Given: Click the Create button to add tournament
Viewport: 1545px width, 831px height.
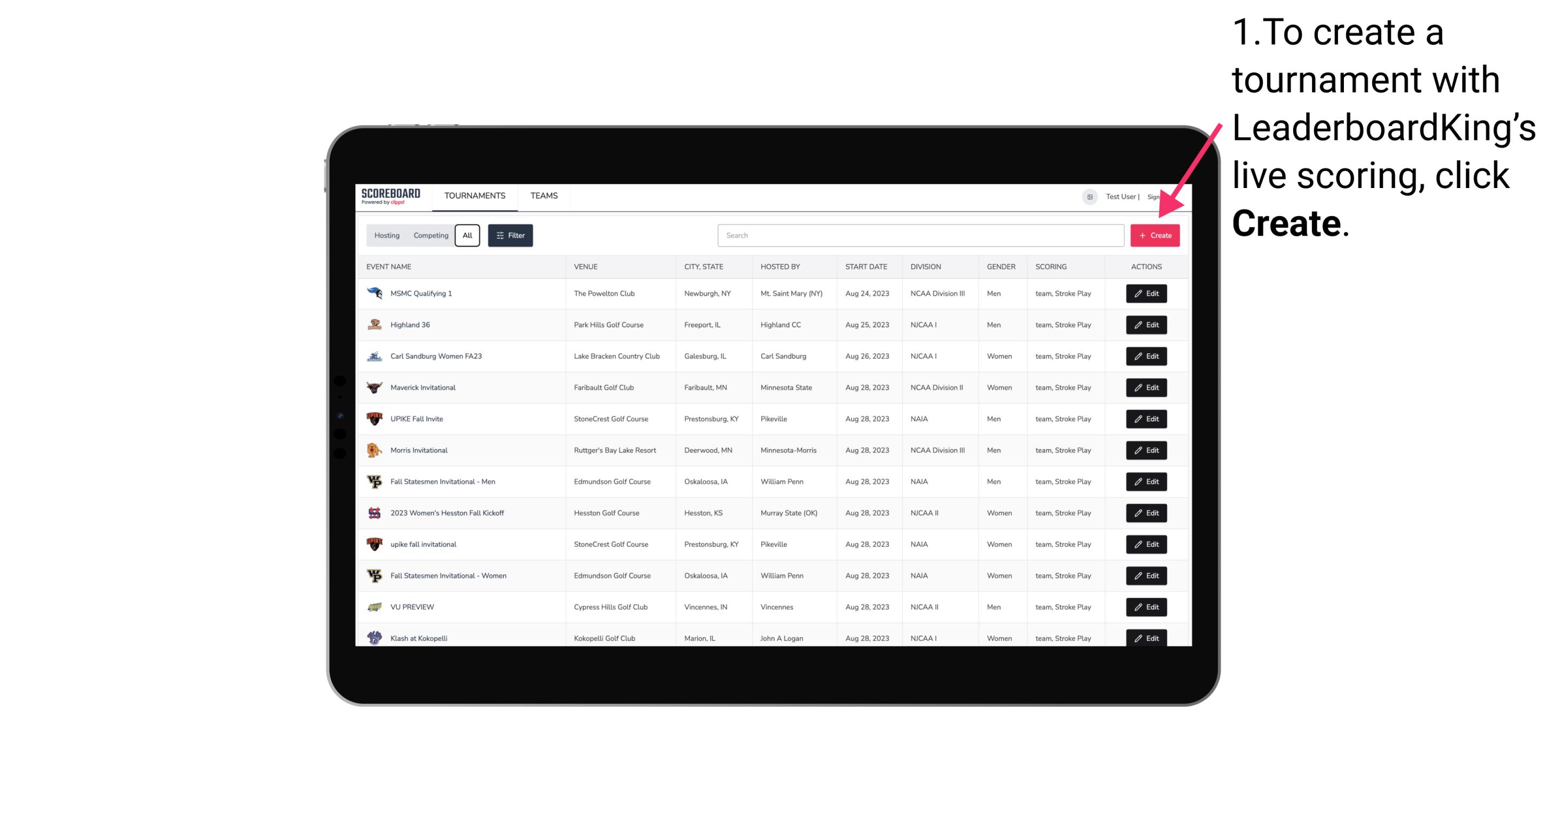Looking at the screenshot, I should 1155,234.
